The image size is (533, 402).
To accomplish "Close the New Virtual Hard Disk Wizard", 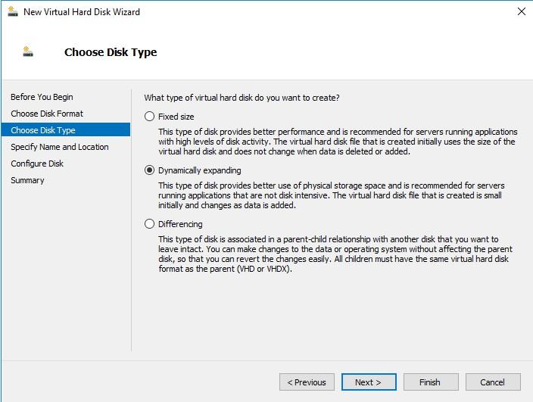I will coord(521,11).
